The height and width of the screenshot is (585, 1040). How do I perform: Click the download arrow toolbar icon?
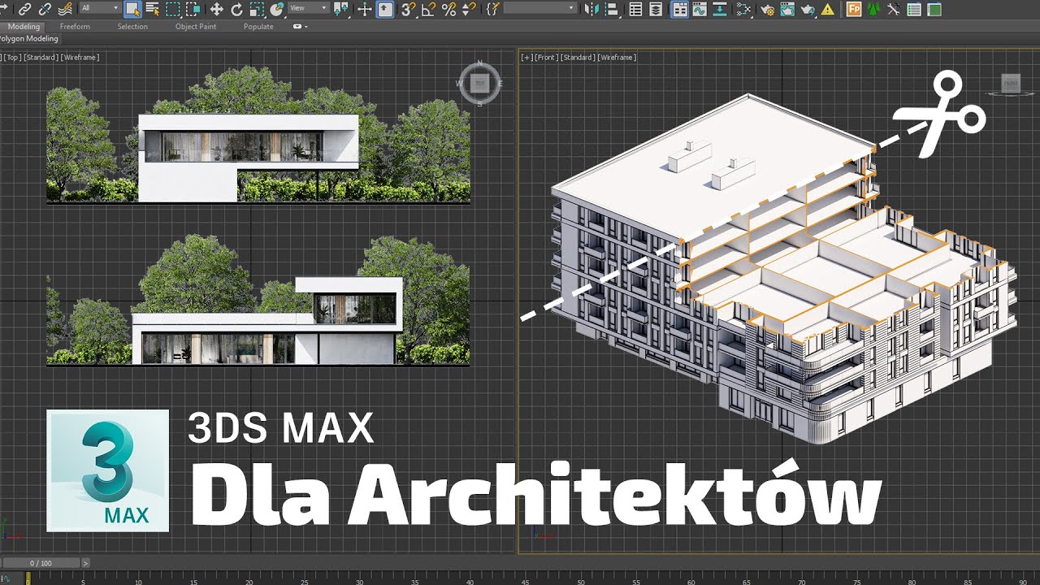pos(720,9)
